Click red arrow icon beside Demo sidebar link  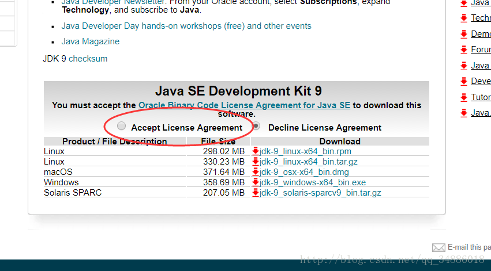(464, 35)
